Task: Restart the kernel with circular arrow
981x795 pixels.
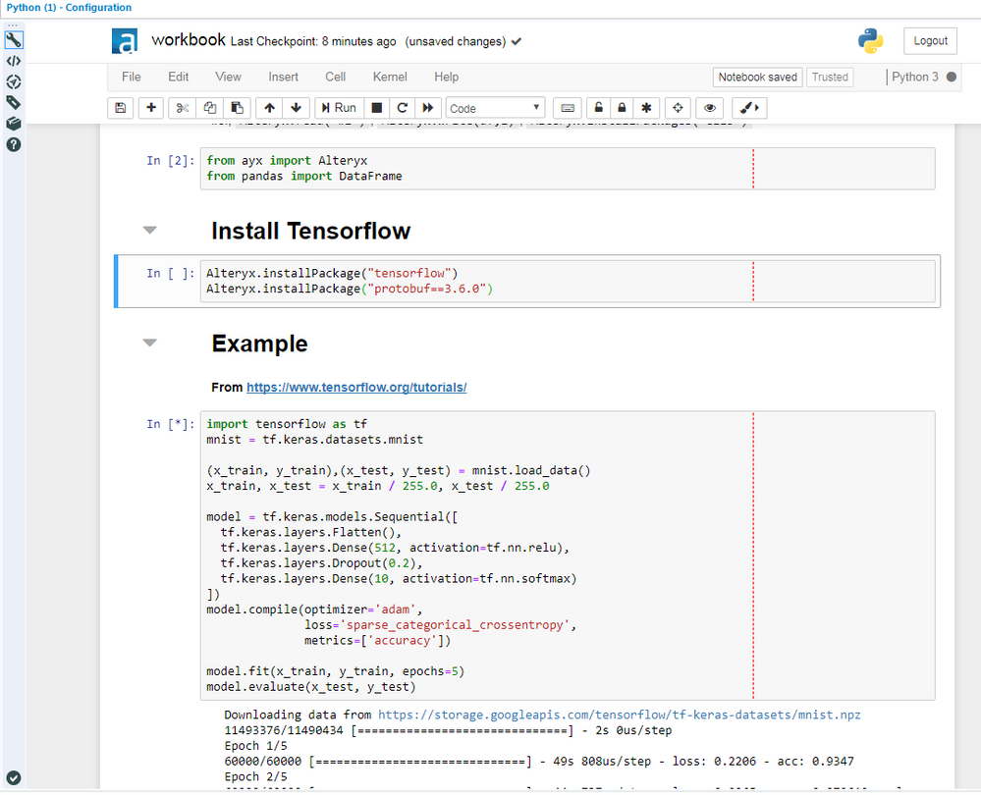Action: coord(402,108)
